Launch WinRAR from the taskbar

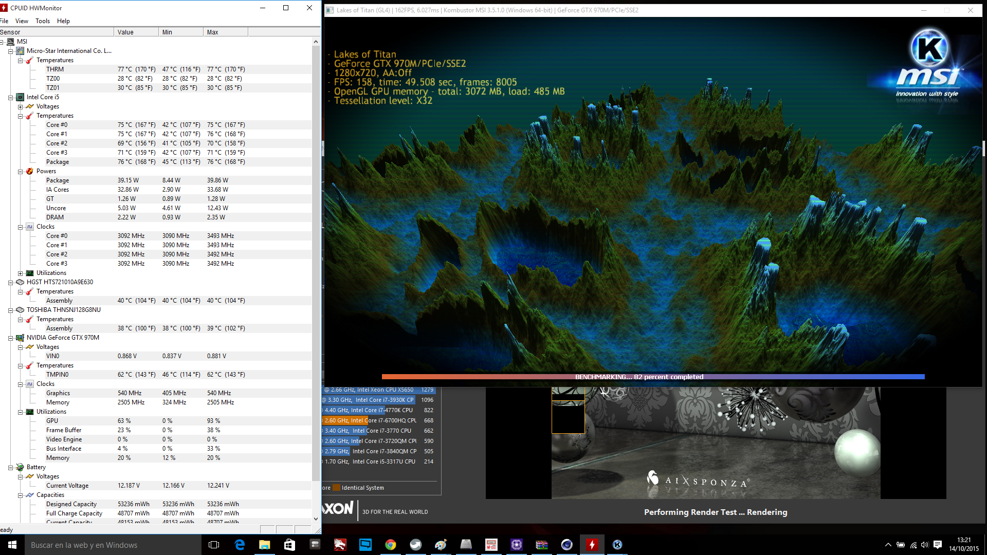pyautogui.click(x=541, y=545)
